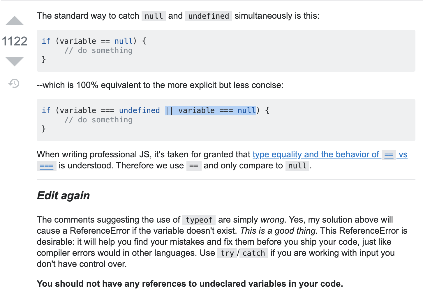423x296 pixels.
Task: Click the 1122 vote count
Action: tap(15, 41)
